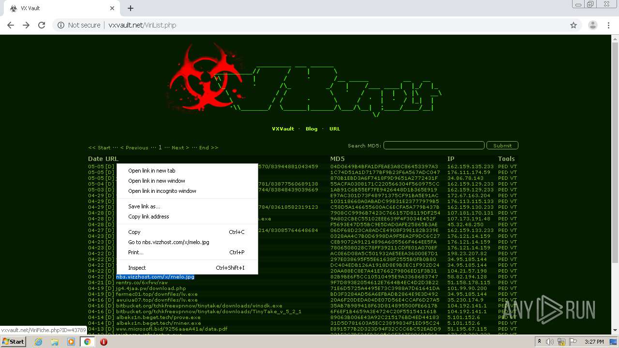Open Windows Explorer folder on taskbar

point(55,342)
